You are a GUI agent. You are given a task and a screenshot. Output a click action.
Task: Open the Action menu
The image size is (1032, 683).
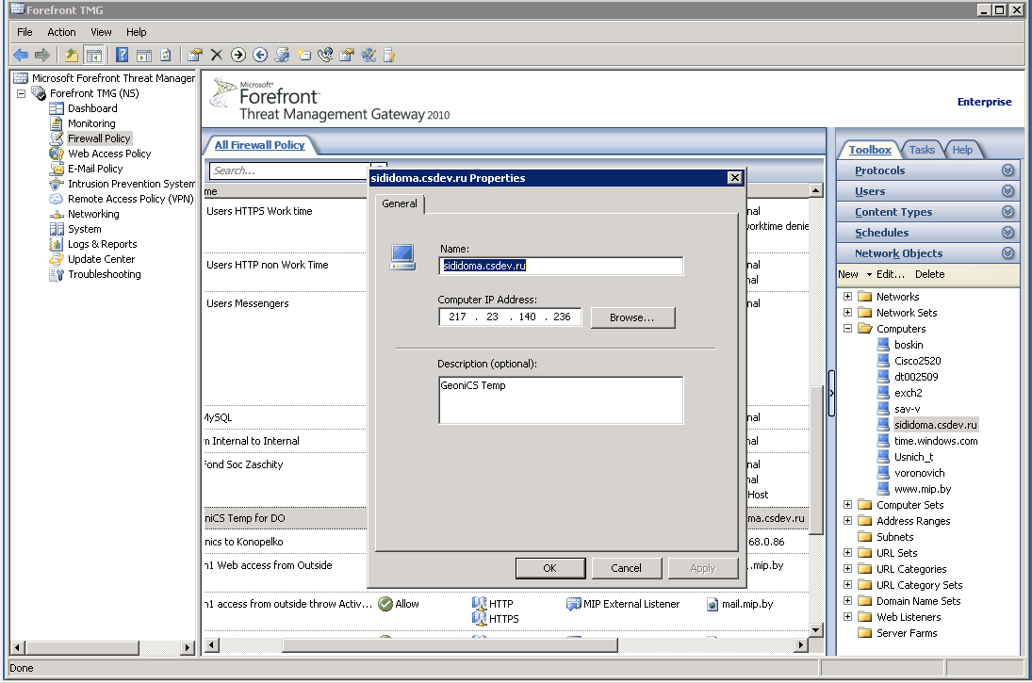point(61,32)
